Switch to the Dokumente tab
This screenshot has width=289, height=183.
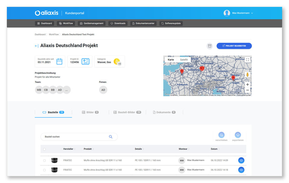[x=164, y=112]
